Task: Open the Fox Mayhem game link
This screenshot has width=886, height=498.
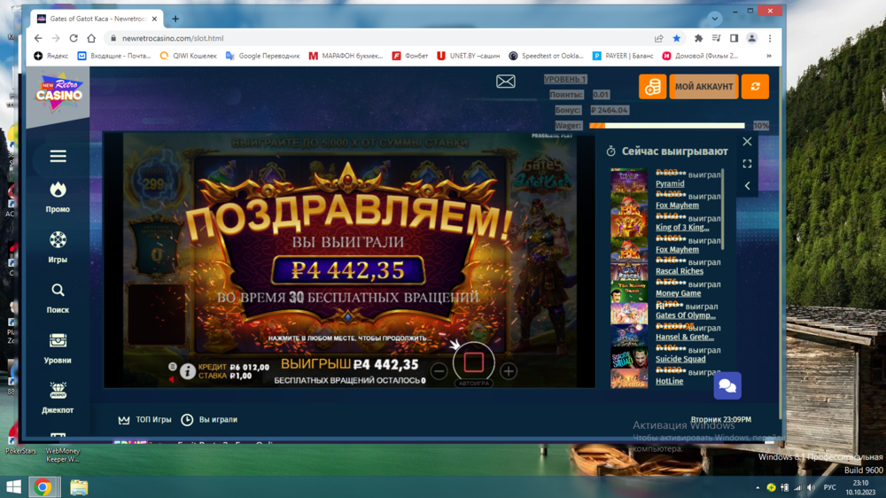Action: coord(677,206)
